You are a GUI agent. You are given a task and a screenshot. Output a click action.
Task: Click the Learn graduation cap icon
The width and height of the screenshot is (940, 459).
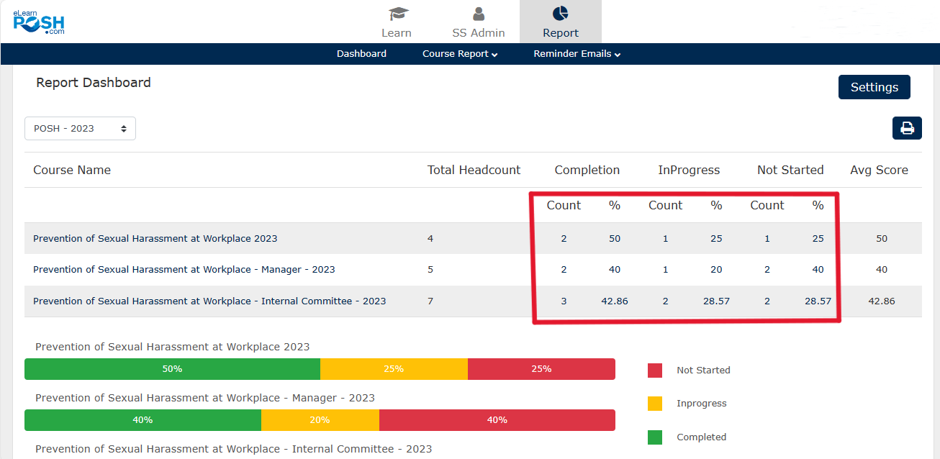tap(397, 14)
